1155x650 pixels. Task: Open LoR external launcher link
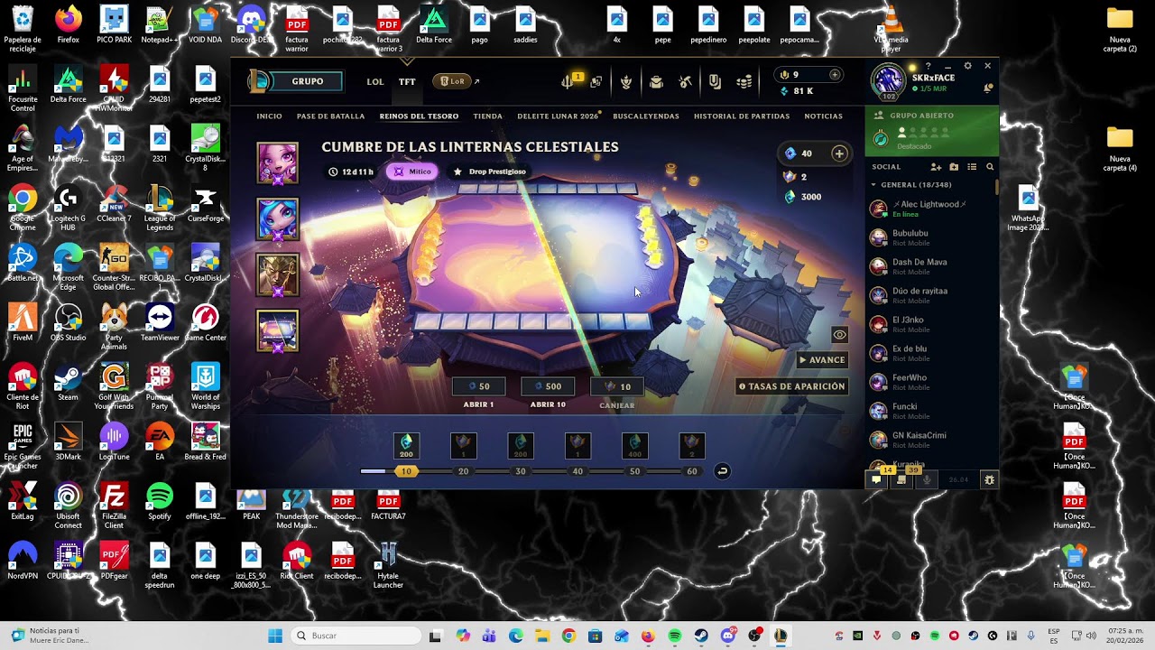point(457,81)
